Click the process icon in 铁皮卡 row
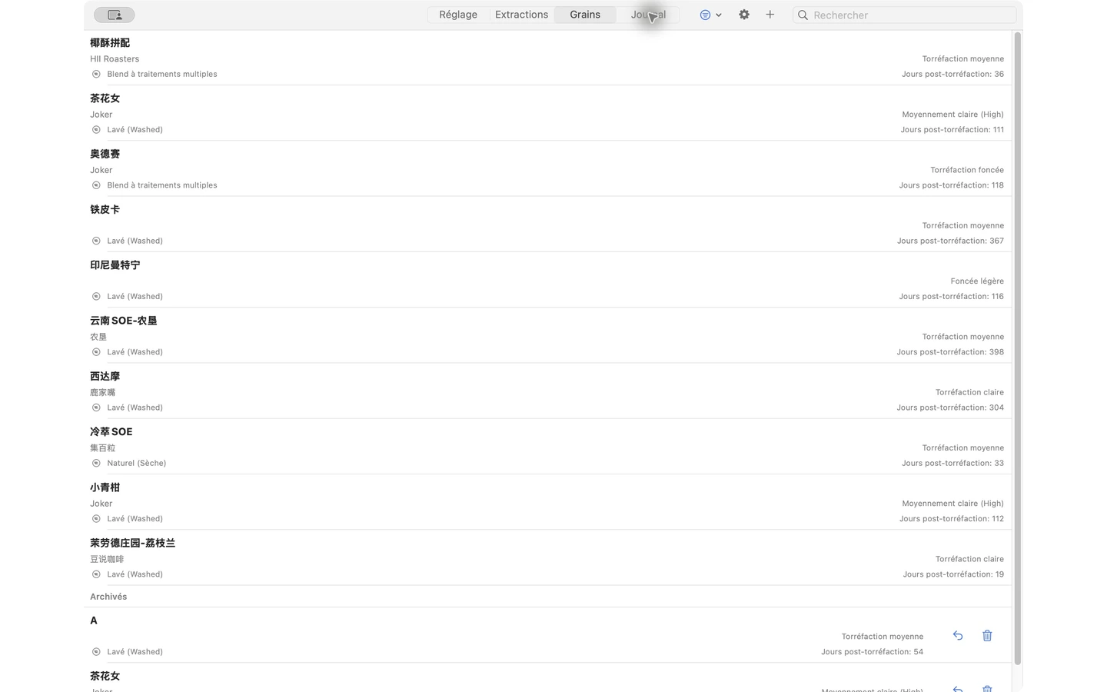Viewport: 1107px width, 692px height. tap(96, 241)
